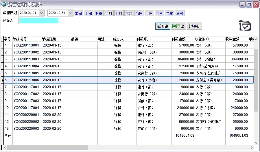Click vertical scrollbar down arrow
Image resolution: width=260 pixels, height=152 pixels.
(256, 142)
